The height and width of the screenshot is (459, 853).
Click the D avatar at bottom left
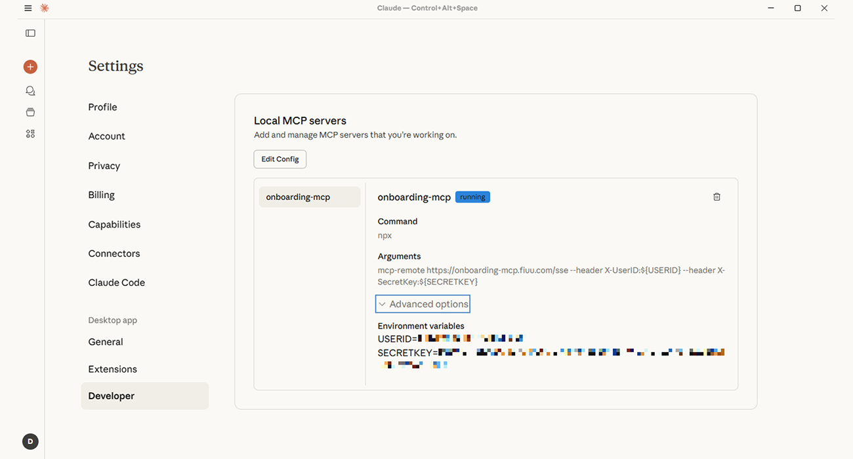[x=30, y=441]
